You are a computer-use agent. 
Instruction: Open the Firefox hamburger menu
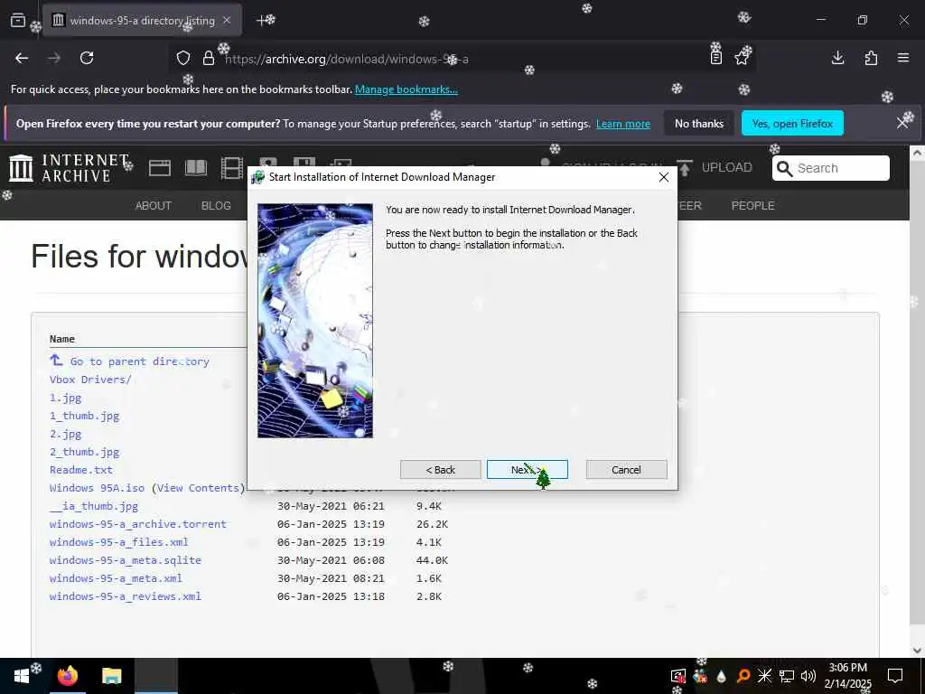(903, 58)
